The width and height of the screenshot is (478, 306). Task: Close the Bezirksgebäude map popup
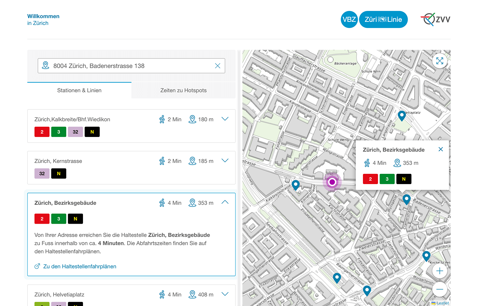440,149
